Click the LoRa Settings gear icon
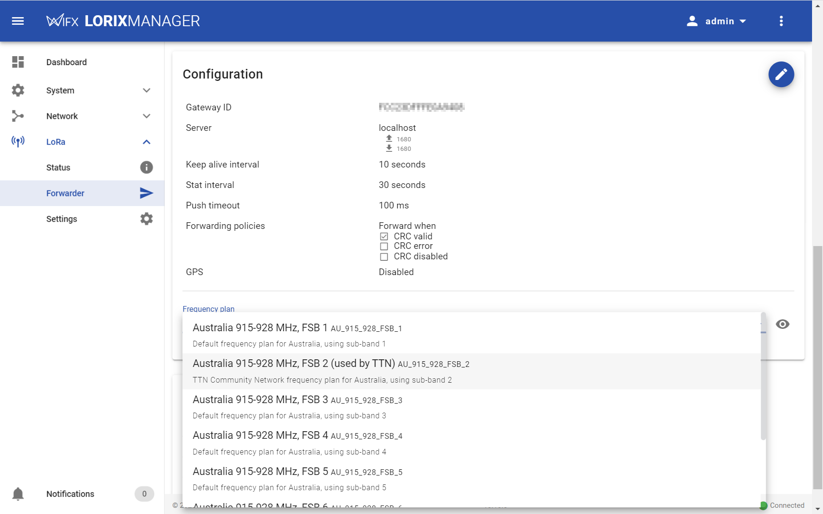The width and height of the screenshot is (823, 514). point(146,219)
